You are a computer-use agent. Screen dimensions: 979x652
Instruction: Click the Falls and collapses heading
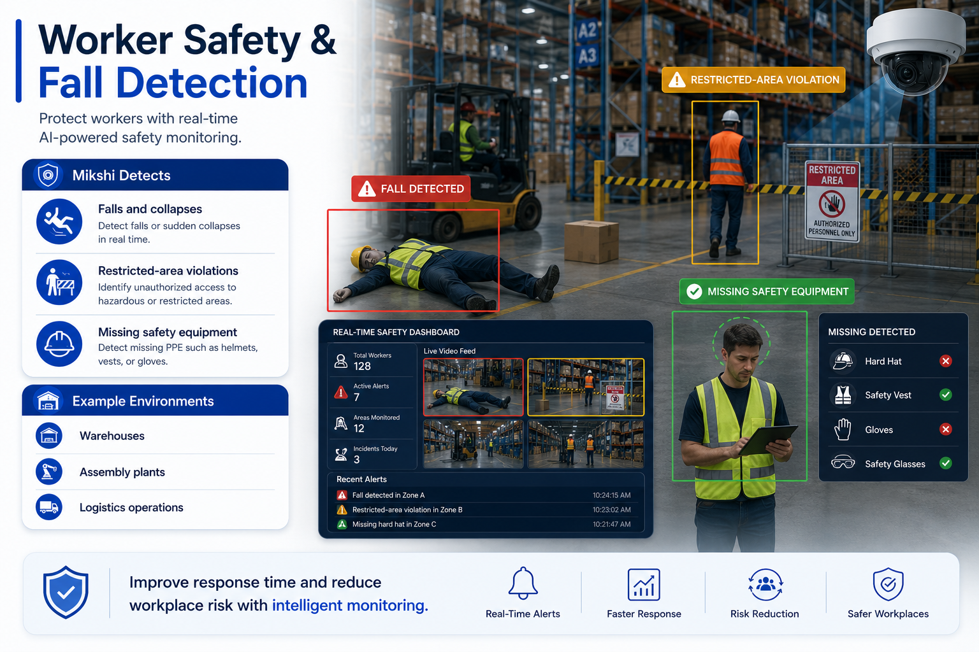tap(150, 209)
